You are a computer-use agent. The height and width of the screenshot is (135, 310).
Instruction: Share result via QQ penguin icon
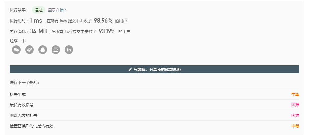pos(43,50)
